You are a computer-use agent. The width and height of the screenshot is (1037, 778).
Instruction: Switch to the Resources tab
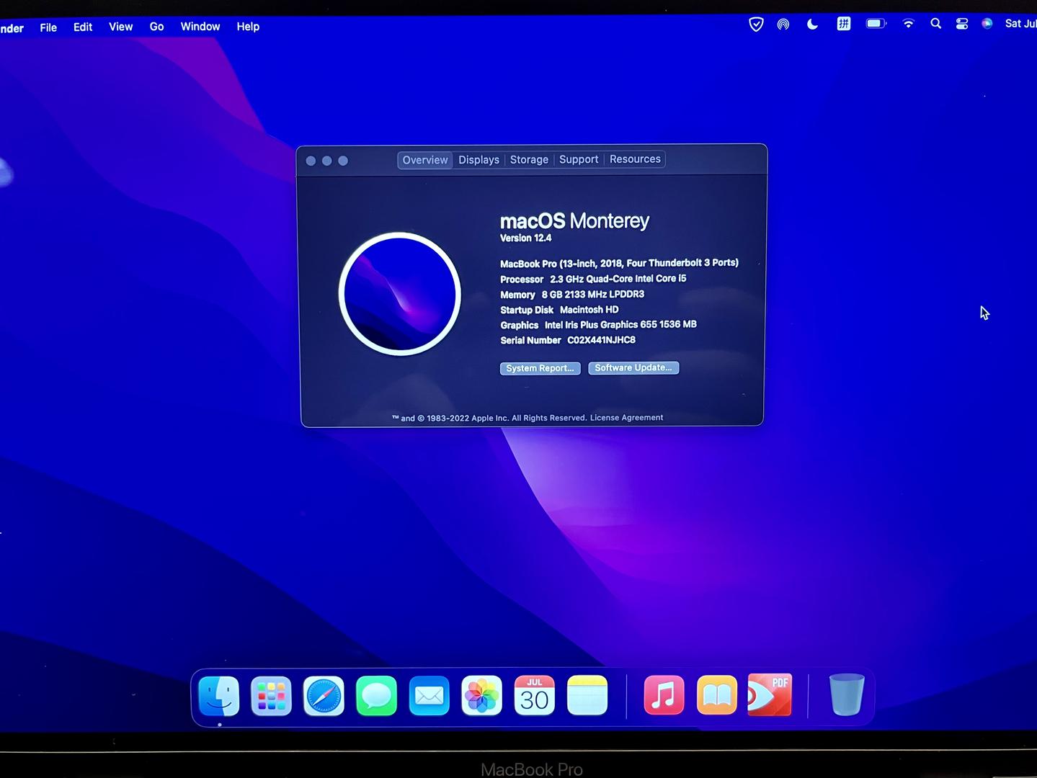click(x=635, y=159)
